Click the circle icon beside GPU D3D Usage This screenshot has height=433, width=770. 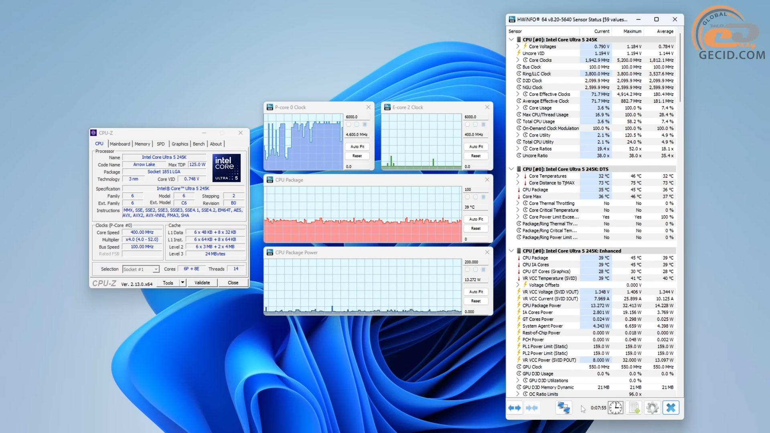click(519, 374)
